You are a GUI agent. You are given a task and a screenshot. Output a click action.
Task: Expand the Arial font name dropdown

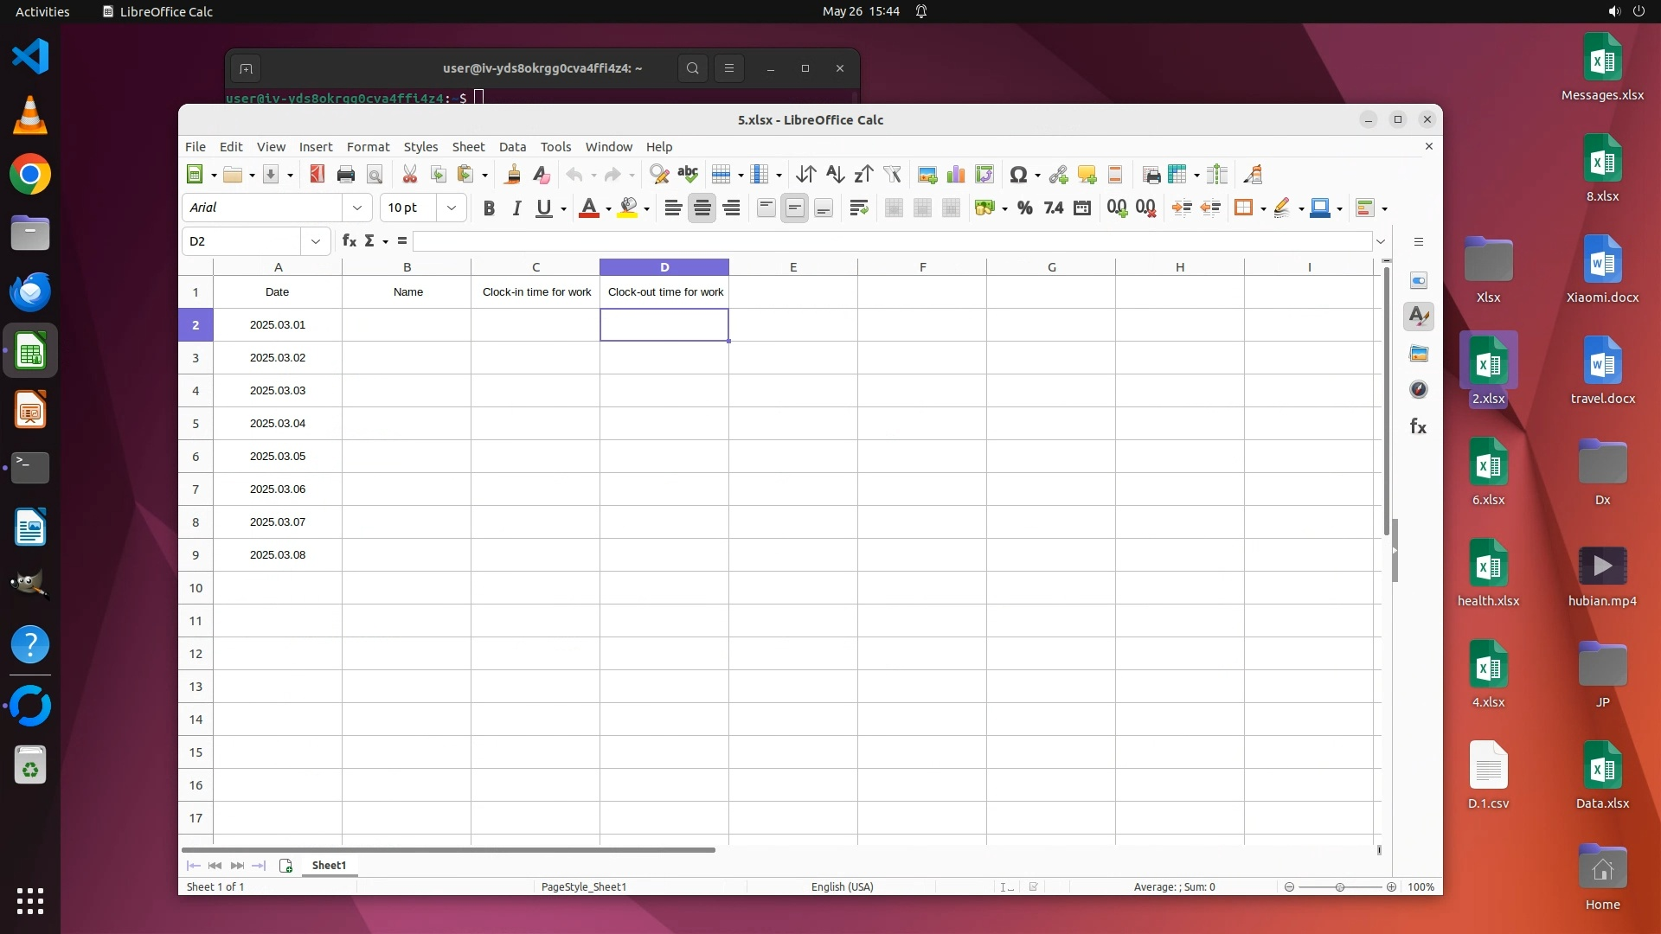point(357,208)
